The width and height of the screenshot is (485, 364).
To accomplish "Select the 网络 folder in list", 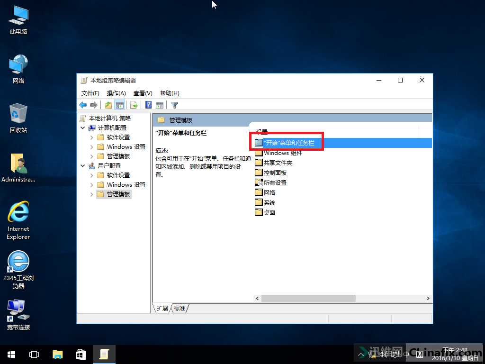I will point(265,192).
